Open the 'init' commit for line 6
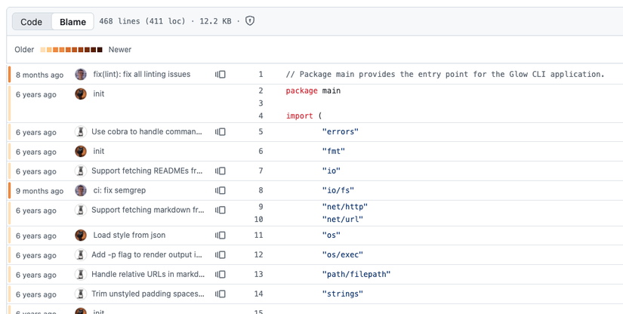The height and width of the screenshot is (314, 623). point(99,151)
